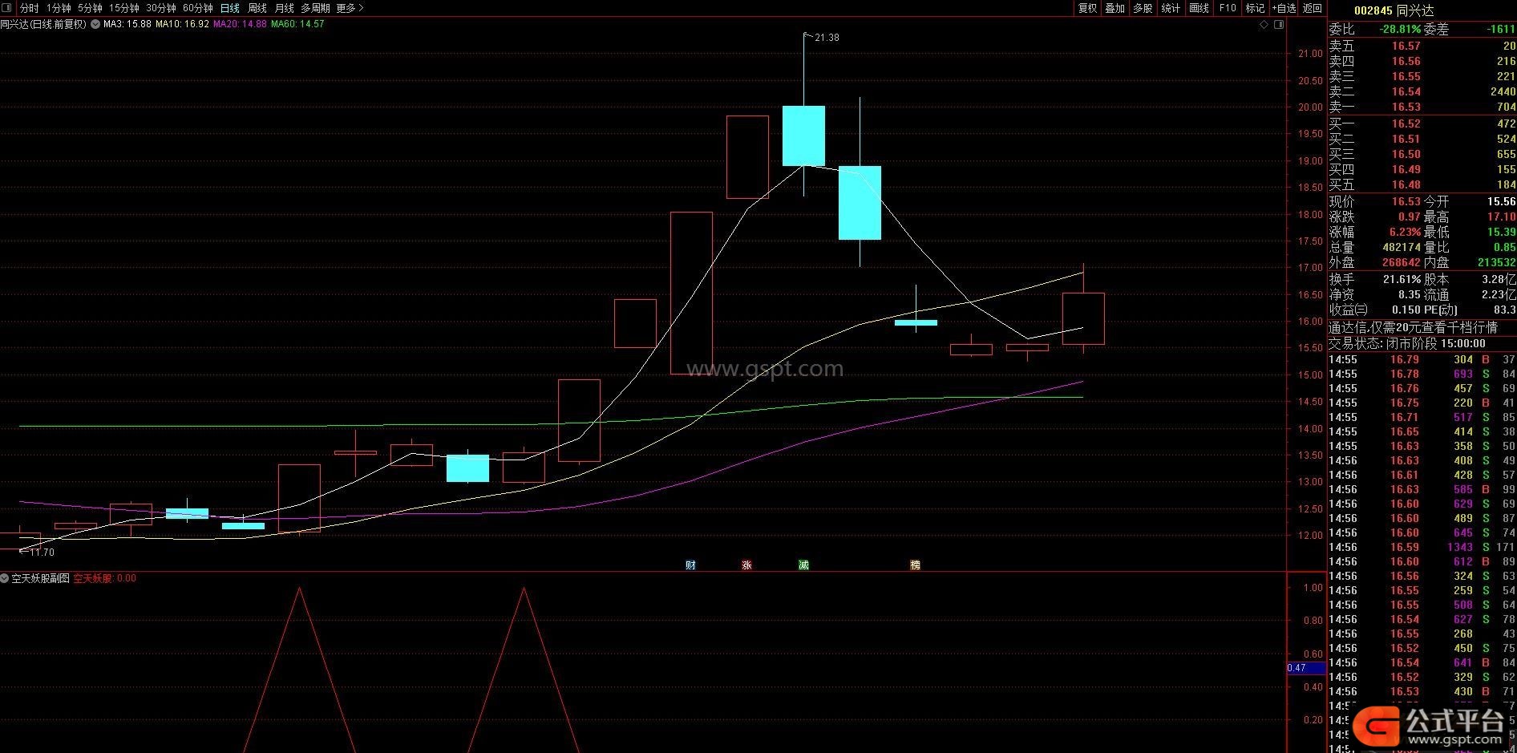The height and width of the screenshot is (753, 1517).
Task: Click the 买二 price 16.51
Action: click(1406, 139)
